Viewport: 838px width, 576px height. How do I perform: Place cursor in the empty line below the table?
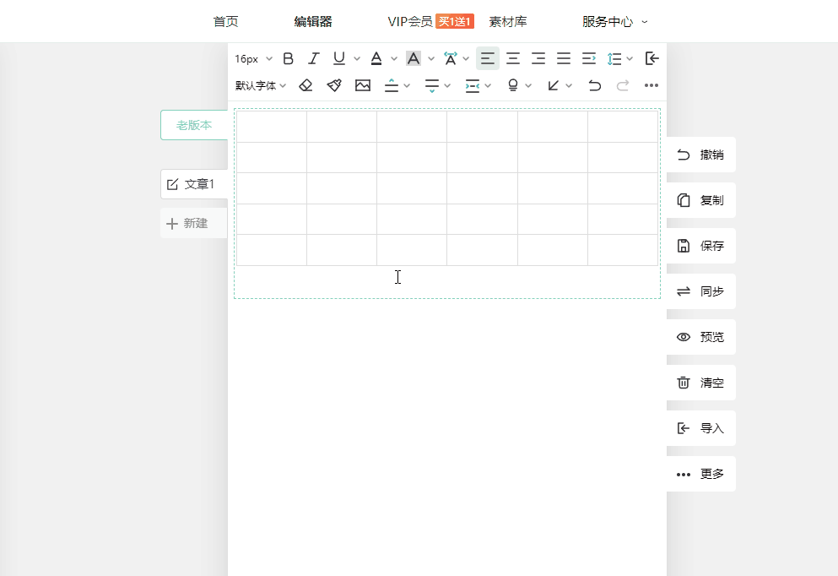pos(447,281)
